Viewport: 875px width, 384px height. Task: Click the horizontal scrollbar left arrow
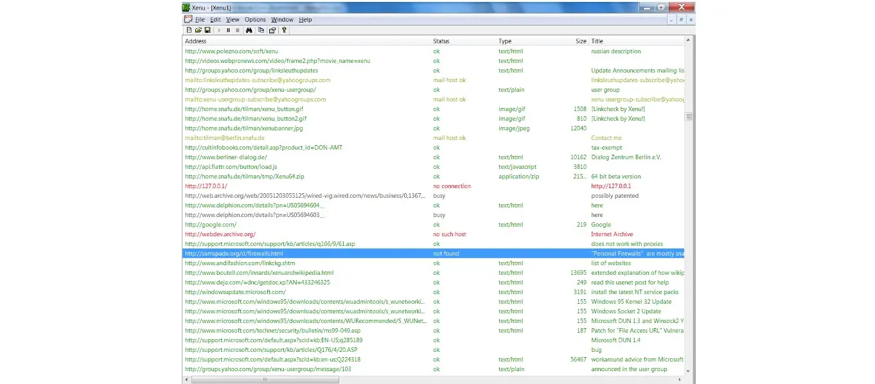[x=186, y=380]
